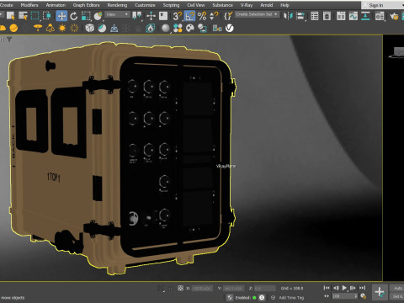Open the Rendering menu

(x=117, y=5)
